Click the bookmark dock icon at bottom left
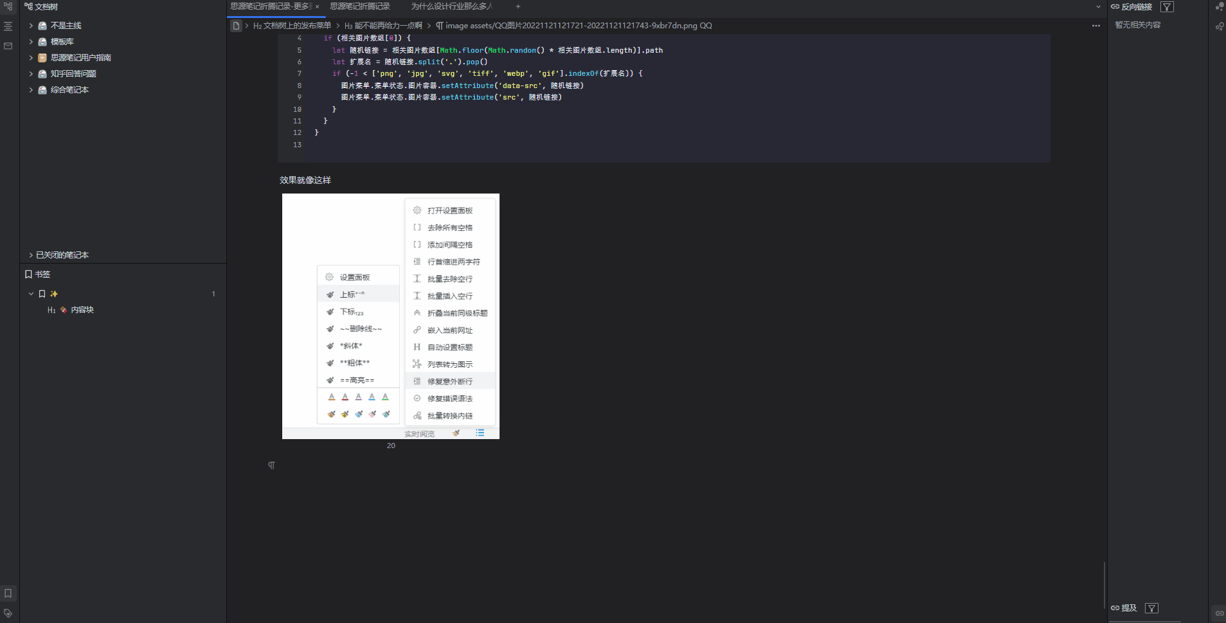The image size is (1226, 623). pos(8,593)
